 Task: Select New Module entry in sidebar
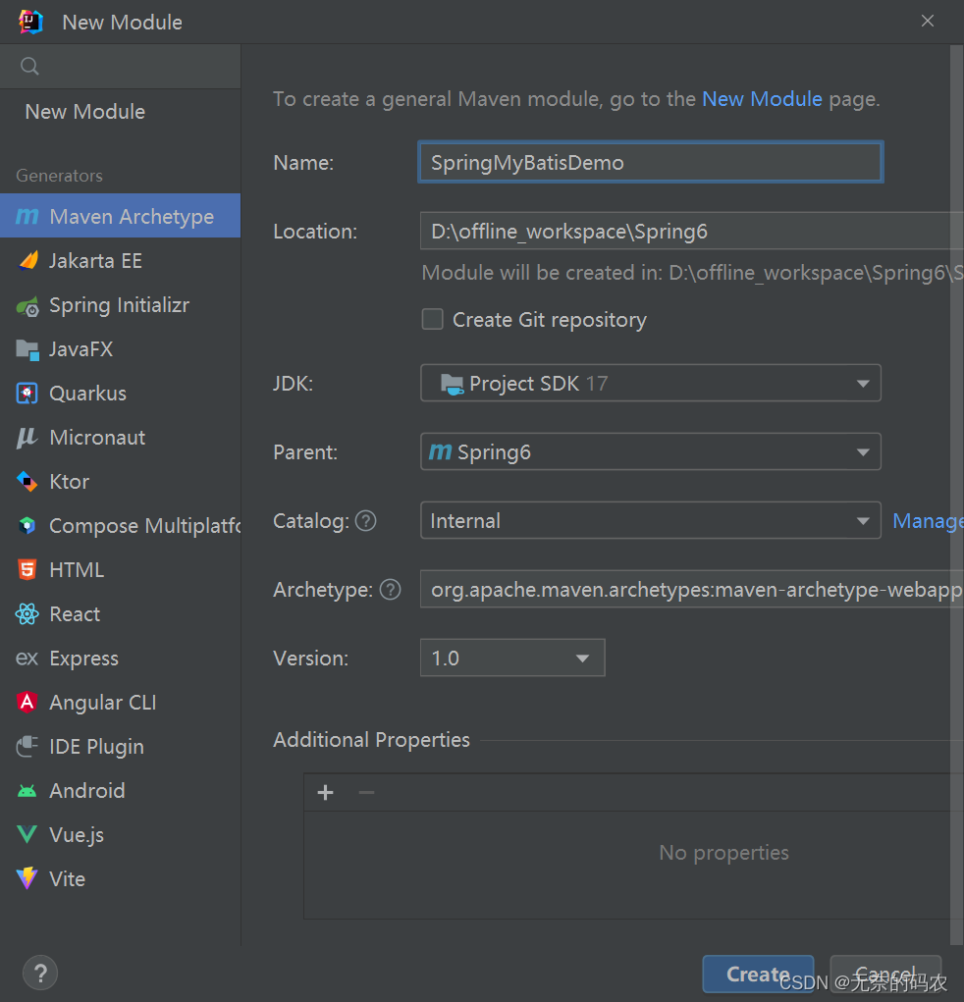coord(85,112)
